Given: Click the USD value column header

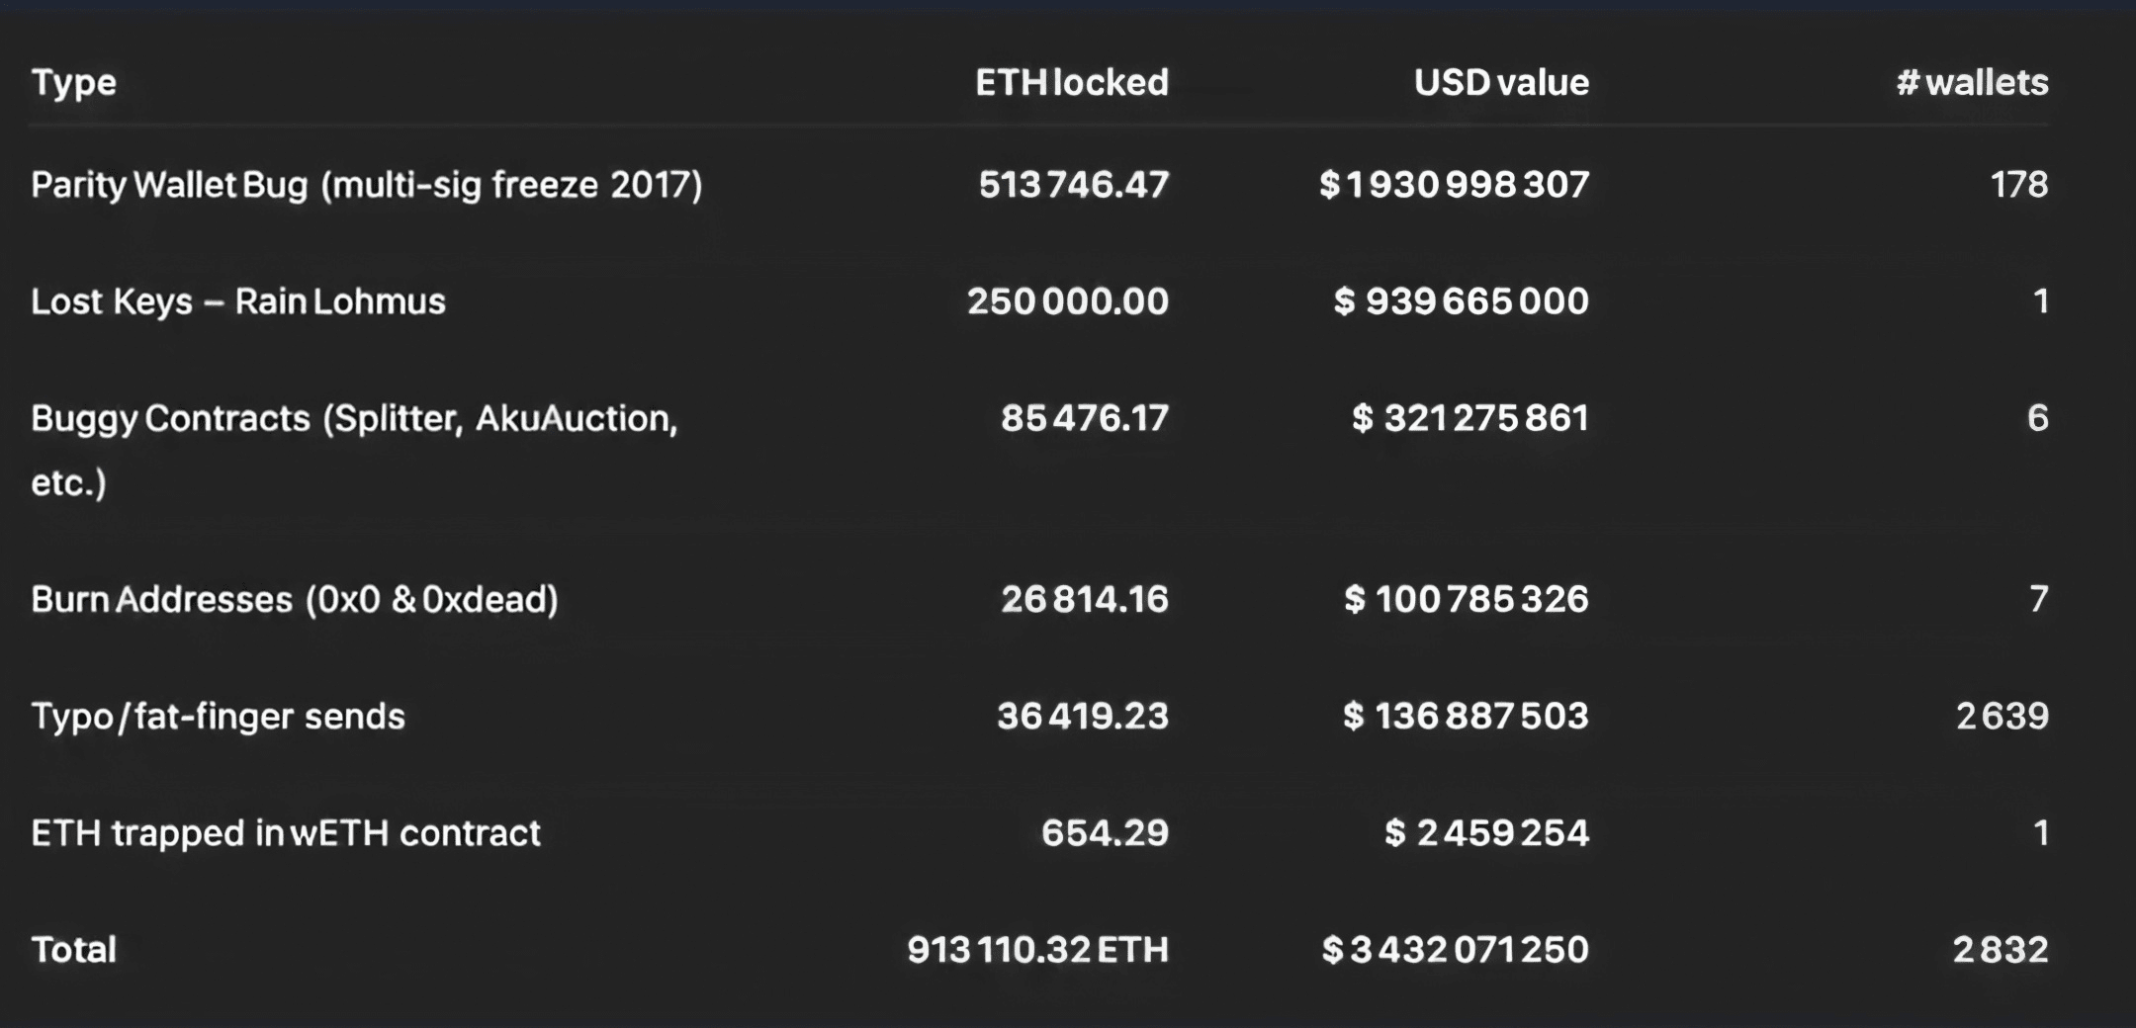Looking at the screenshot, I should click(1501, 82).
